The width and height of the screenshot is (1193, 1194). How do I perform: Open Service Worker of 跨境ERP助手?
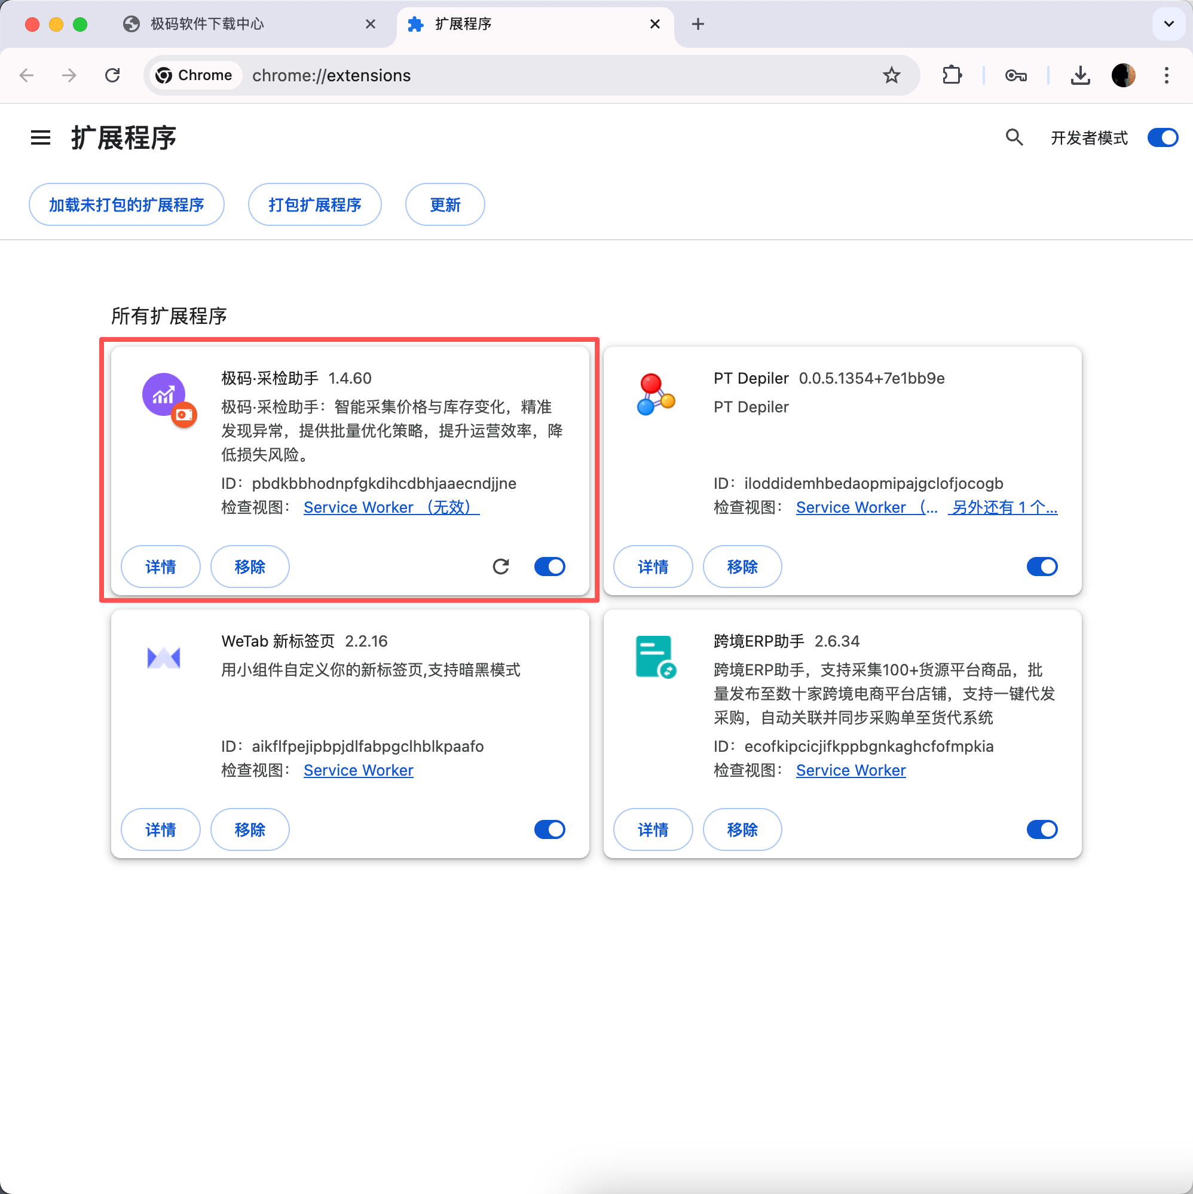pos(850,770)
